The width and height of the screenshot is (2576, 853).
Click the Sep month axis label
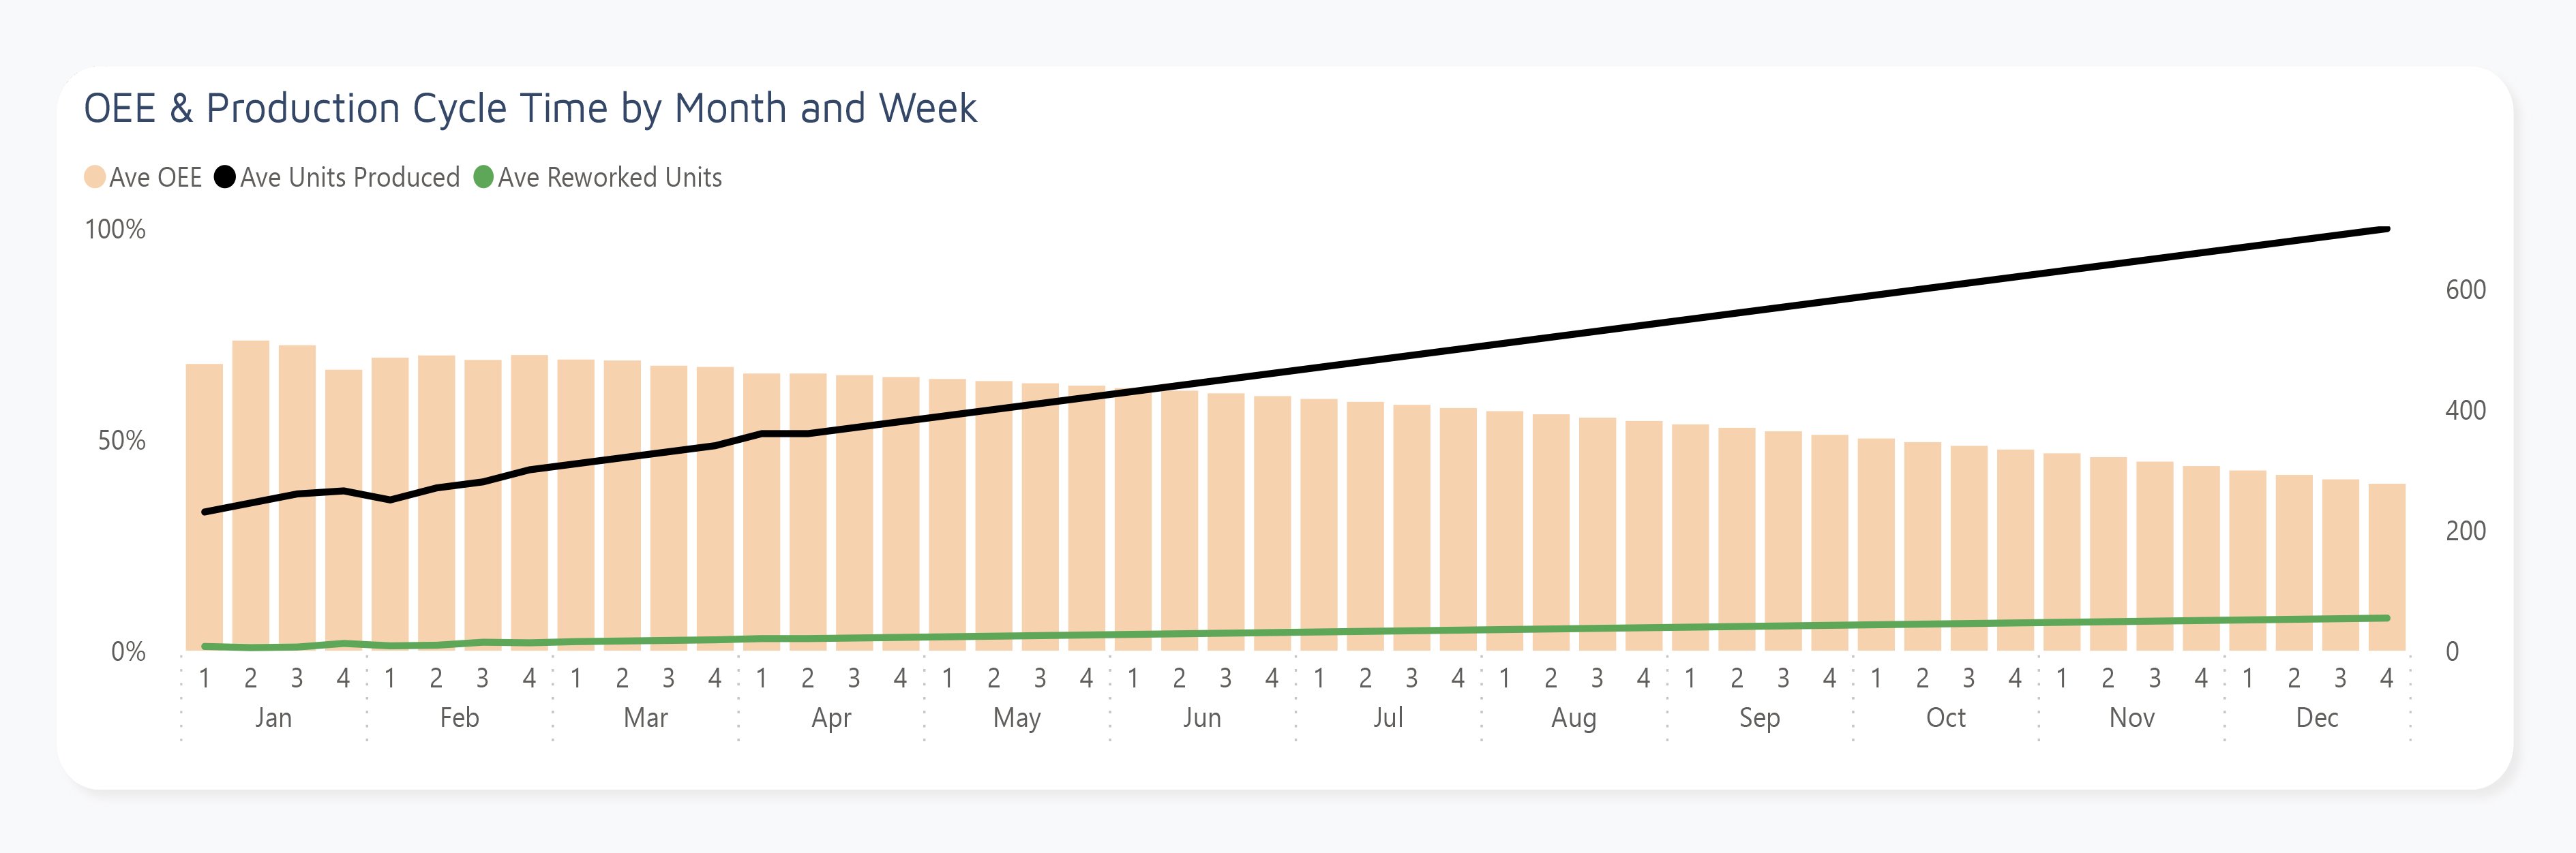coord(1759,717)
